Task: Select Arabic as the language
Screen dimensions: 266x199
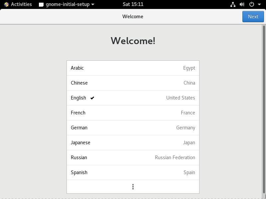Action: pos(133,68)
